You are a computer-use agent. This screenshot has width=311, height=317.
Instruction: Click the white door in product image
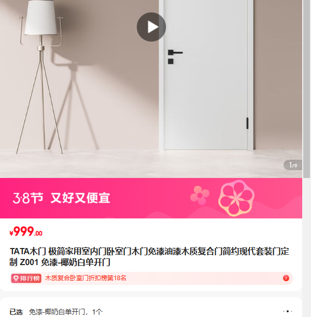click(206, 75)
